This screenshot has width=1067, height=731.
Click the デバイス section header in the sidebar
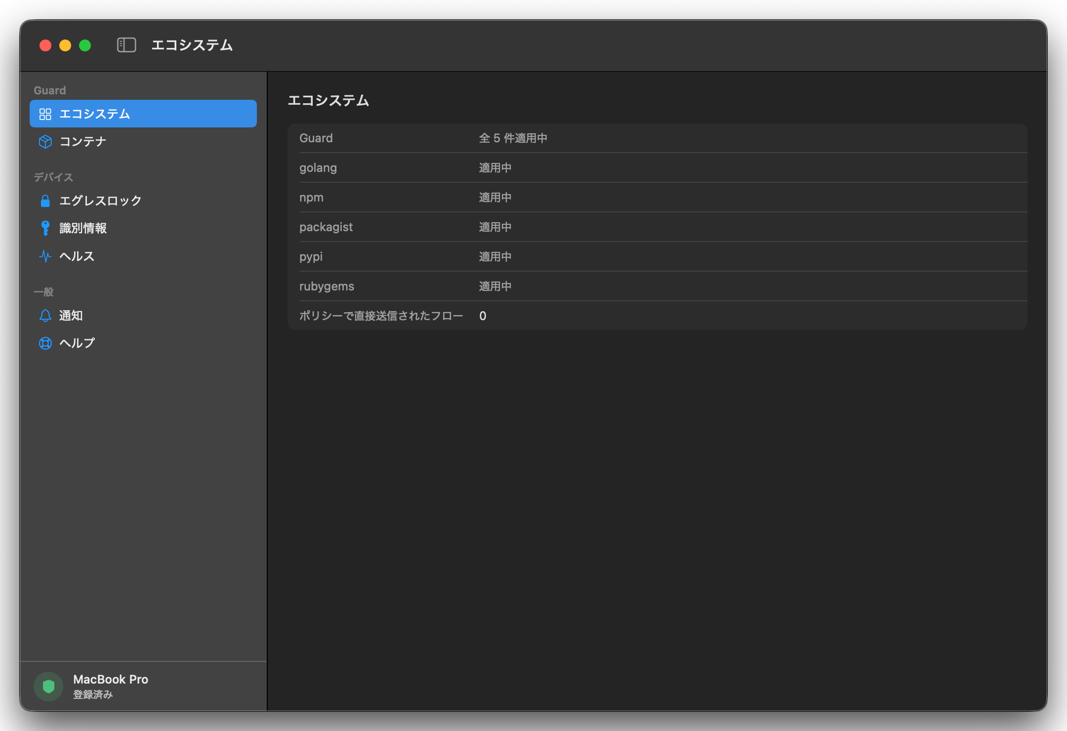click(x=53, y=177)
